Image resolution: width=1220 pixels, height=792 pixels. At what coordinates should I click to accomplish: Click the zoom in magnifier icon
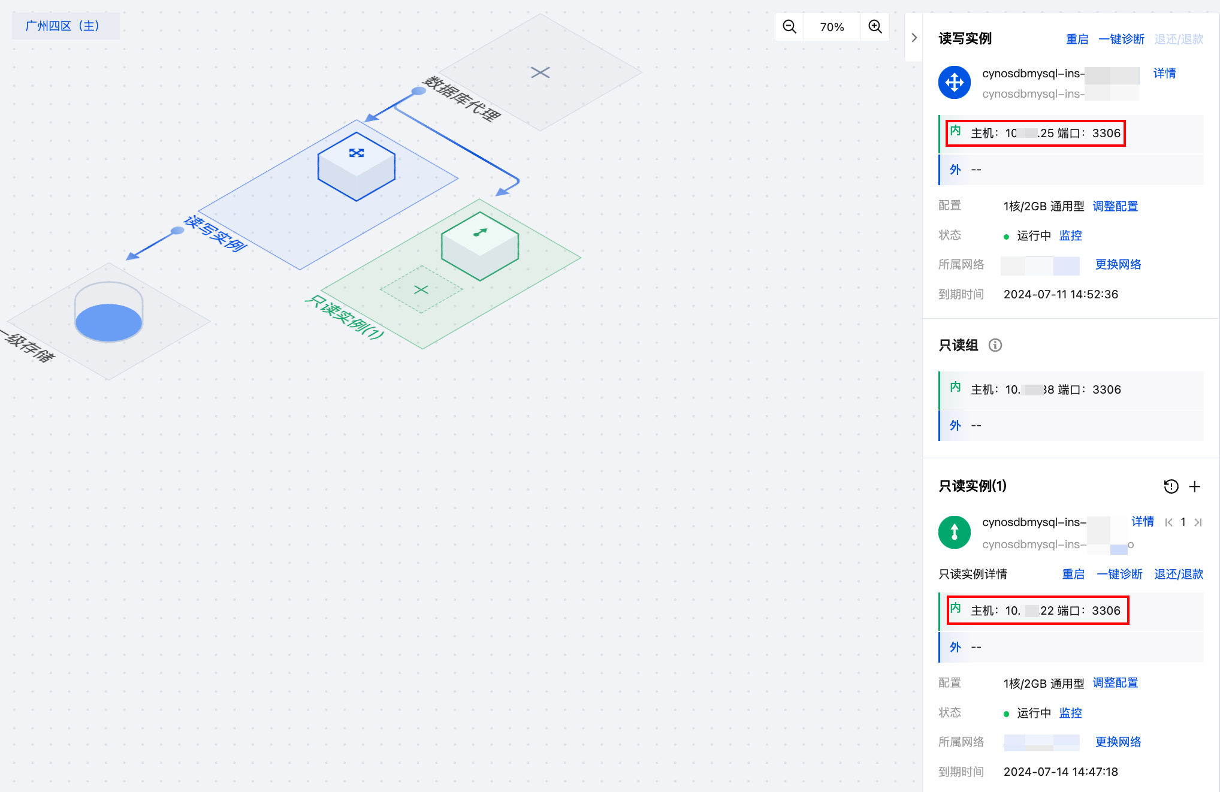(875, 27)
